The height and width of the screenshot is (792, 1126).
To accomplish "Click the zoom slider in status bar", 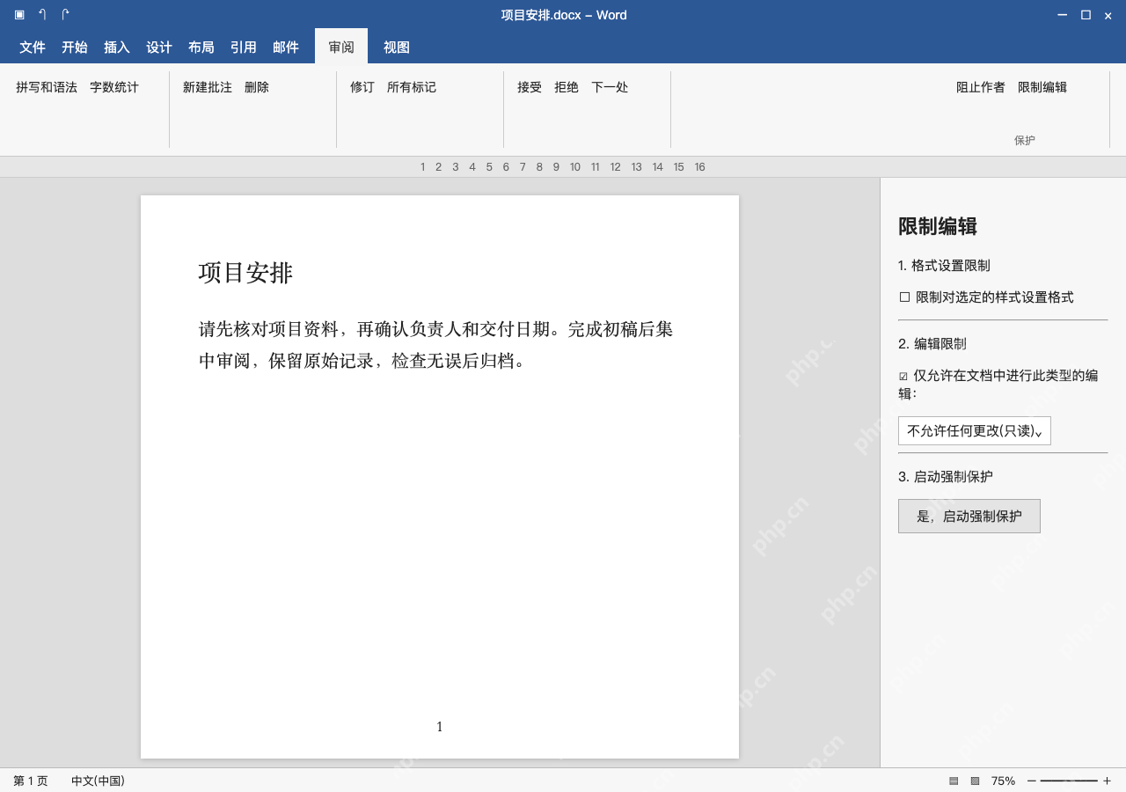I will click(1069, 781).
